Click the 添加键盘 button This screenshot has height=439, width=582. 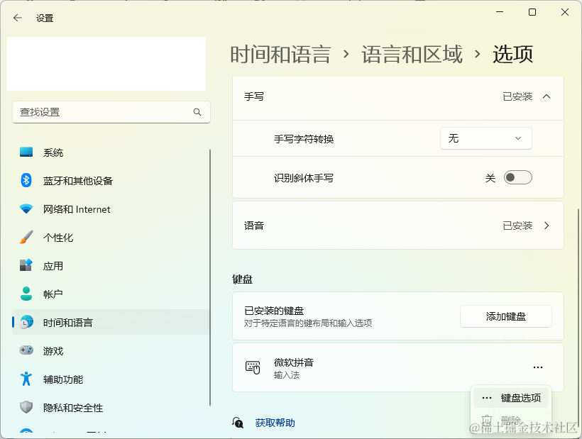click(x=505, y=316)
